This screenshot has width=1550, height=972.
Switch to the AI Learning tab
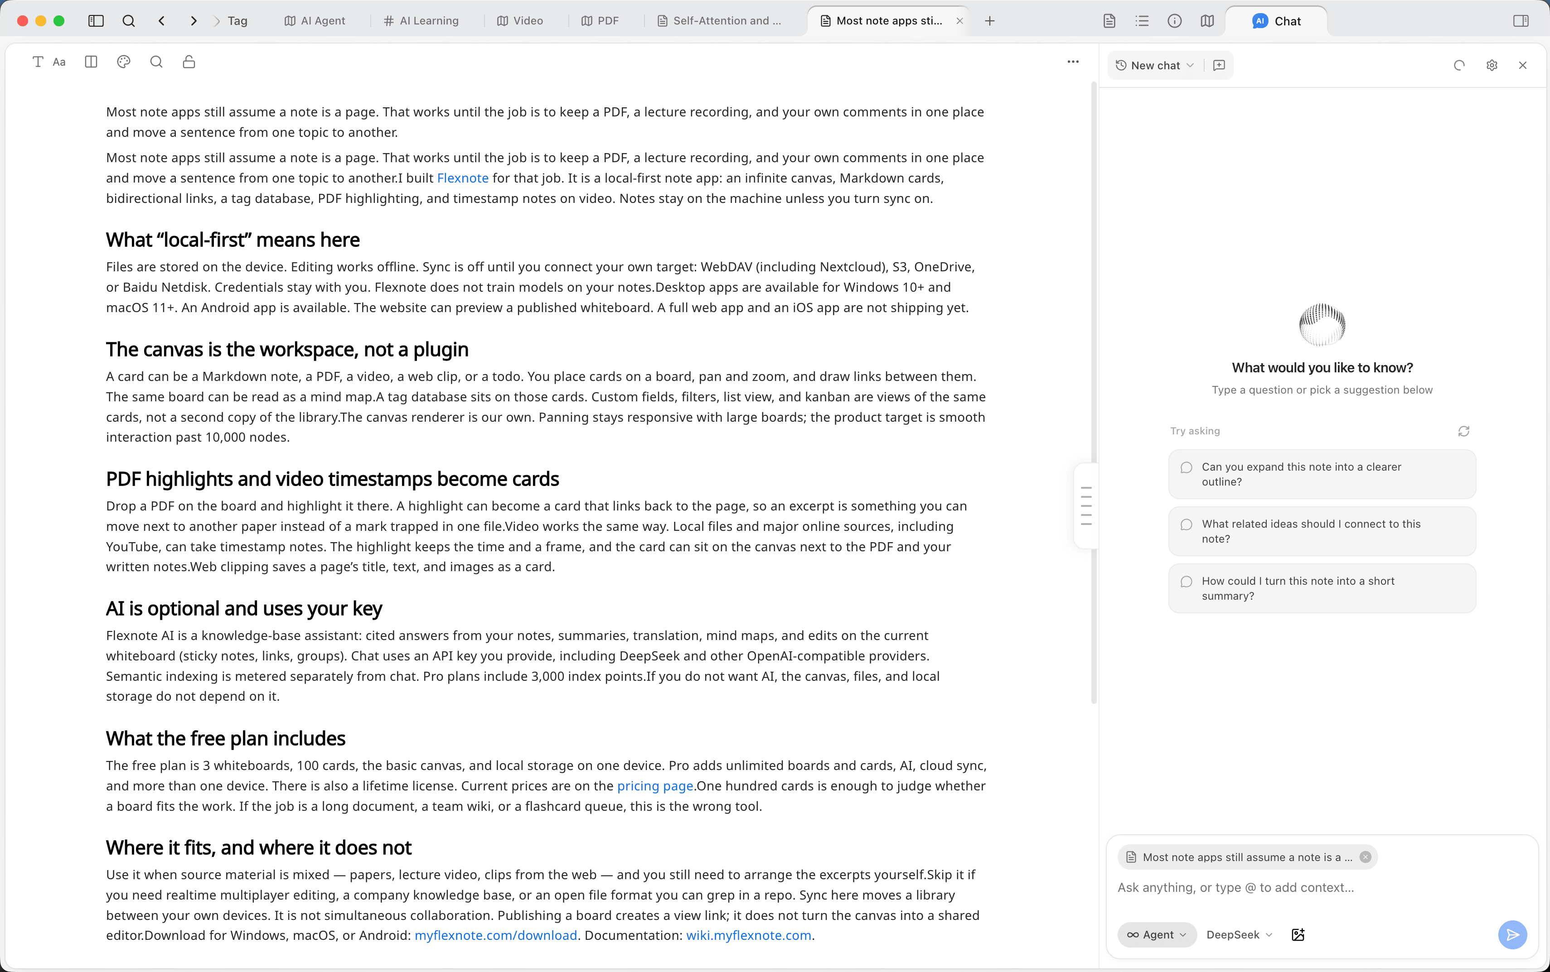[421, 20]
